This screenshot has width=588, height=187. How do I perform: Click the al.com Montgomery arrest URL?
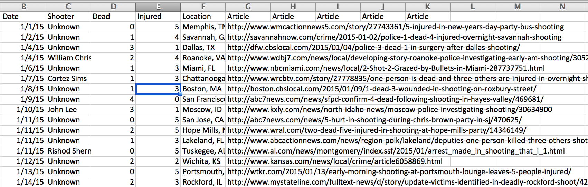[x=396, y=151]
